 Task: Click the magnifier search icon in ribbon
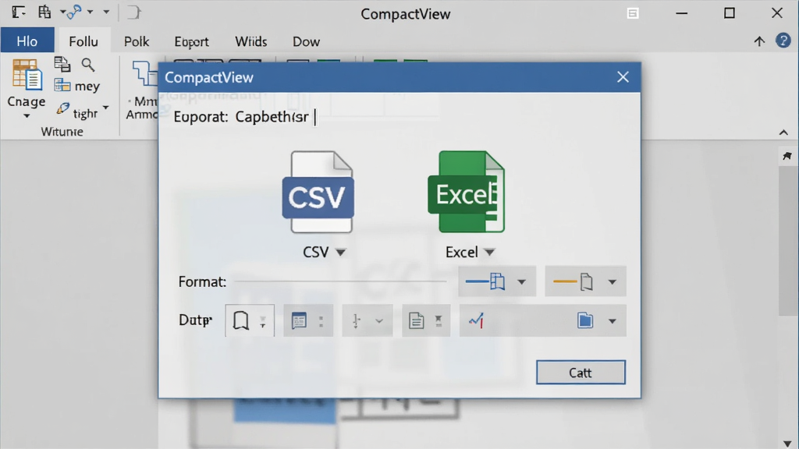(x=88, y=64)
